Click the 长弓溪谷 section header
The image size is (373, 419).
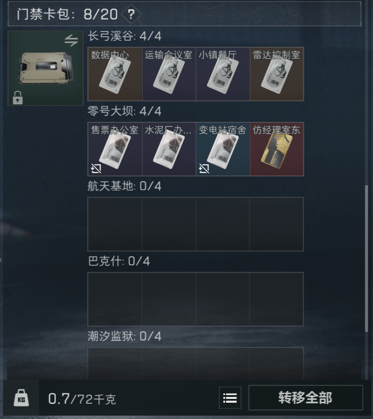[x=124, y=36]
